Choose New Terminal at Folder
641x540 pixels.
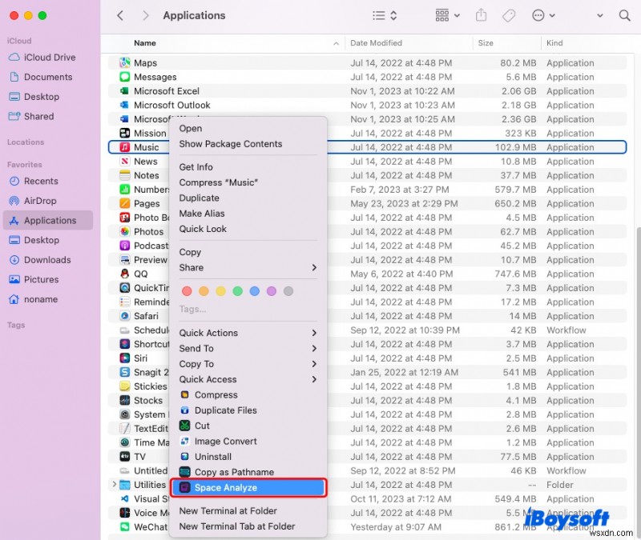(x=248, y=510)
